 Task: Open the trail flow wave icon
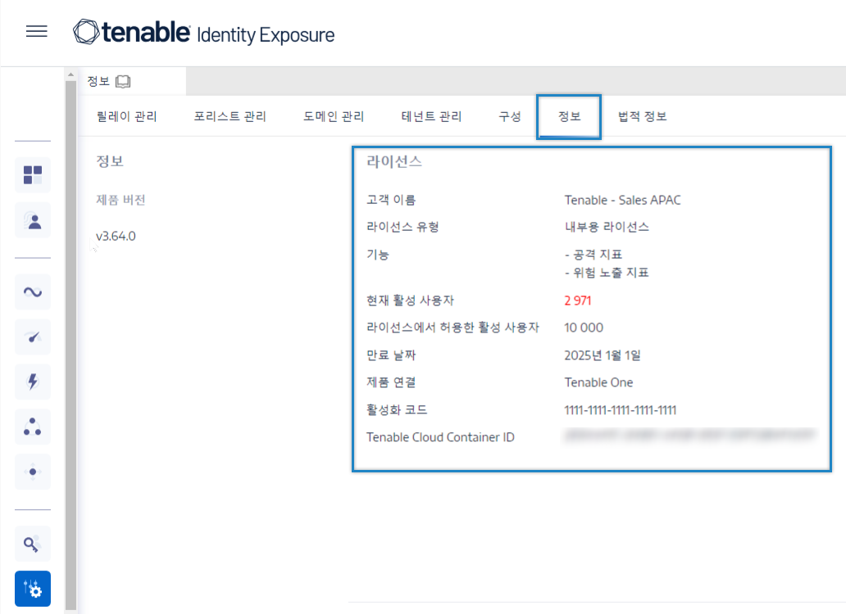pyautogui.click(x=33, y=292)
